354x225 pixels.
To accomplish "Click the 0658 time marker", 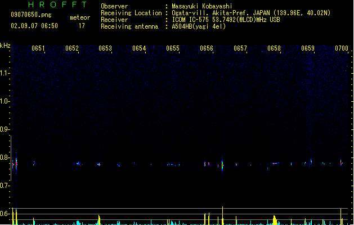I will point(274,48).
